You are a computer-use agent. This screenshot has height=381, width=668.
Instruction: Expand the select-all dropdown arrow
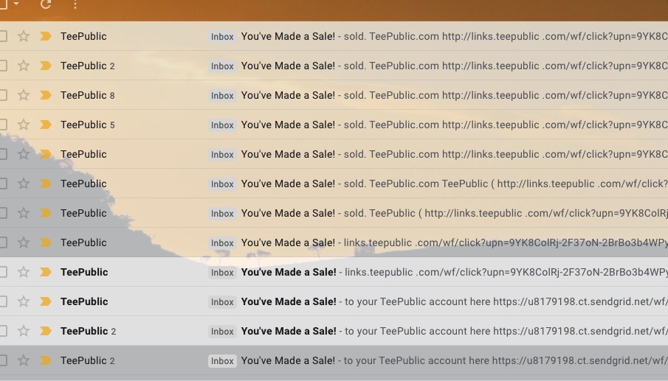16,4
